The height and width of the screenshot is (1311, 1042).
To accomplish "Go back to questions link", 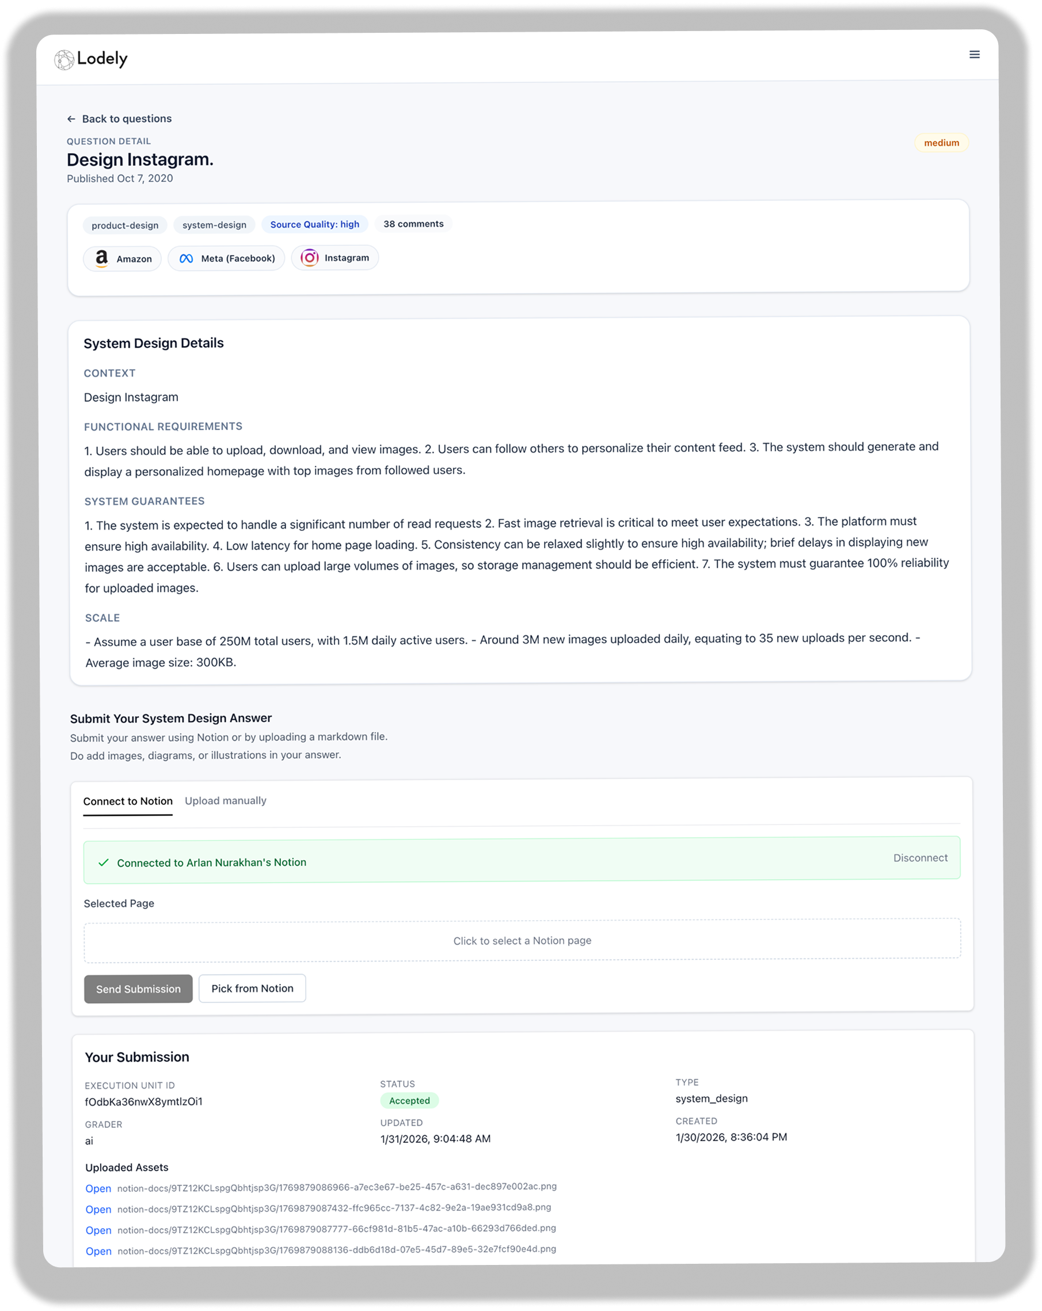I will coord(120,119).
